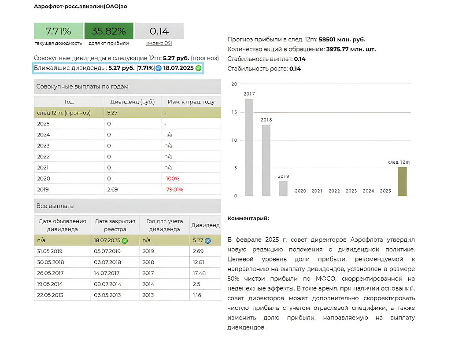
Task: Click green checkmark in registry close date cell
Action: 125,241
